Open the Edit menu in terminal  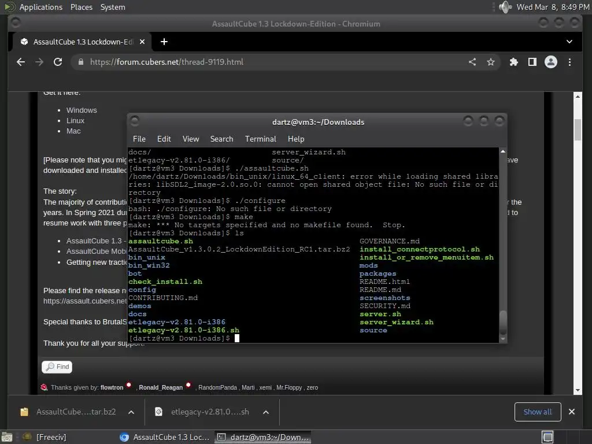click(x=164, y=139)
